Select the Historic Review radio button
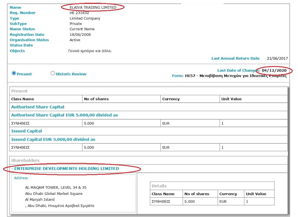The image size is (298, 217). point(53,73)
